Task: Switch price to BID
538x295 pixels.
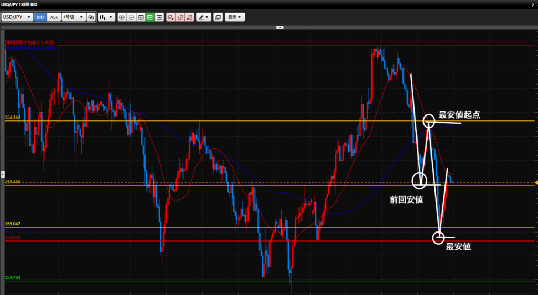Action: pyautogui.click(x=40, y=17)
